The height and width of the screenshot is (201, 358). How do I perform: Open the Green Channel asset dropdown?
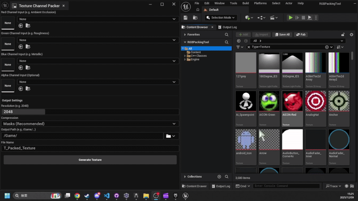[x=98, y=40]
